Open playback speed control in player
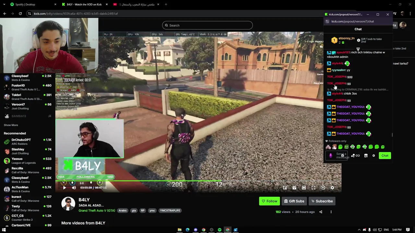Image resolution: width=415 pixels, height=233 pixels. (x=323, y=188)
